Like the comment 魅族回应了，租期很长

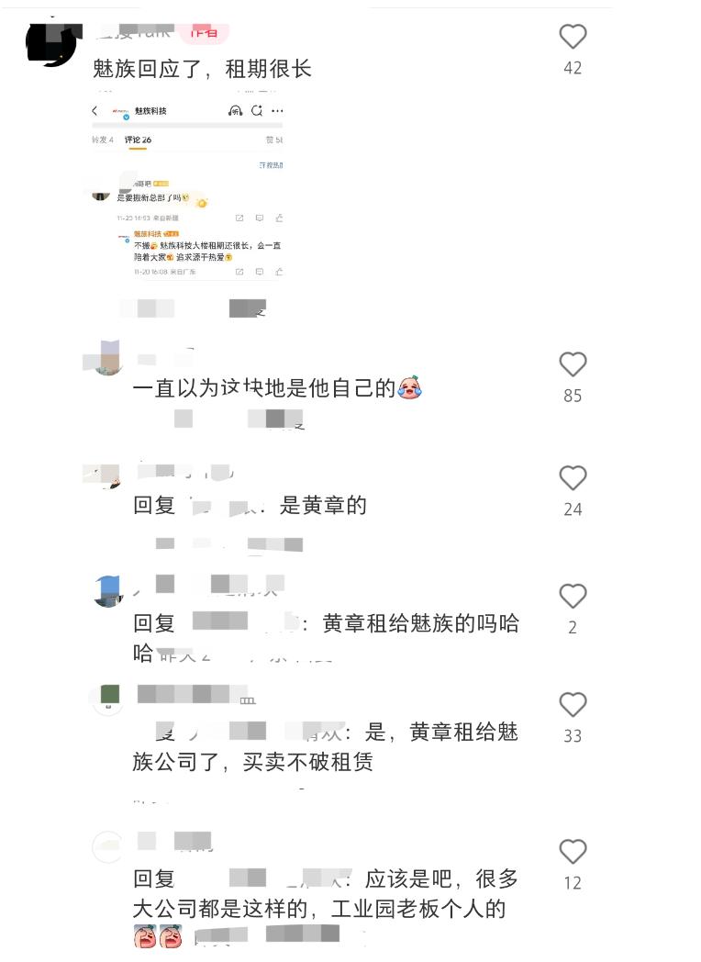[x=573, y=37]
